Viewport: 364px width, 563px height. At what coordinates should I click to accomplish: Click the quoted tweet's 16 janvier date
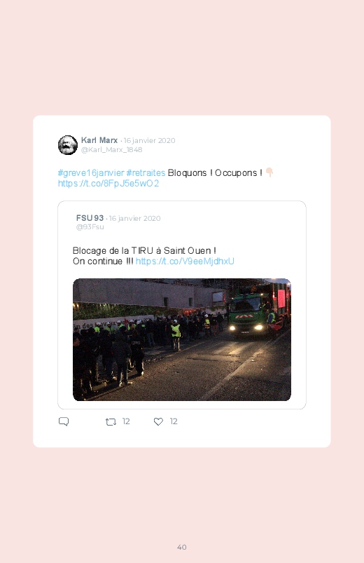135,218
